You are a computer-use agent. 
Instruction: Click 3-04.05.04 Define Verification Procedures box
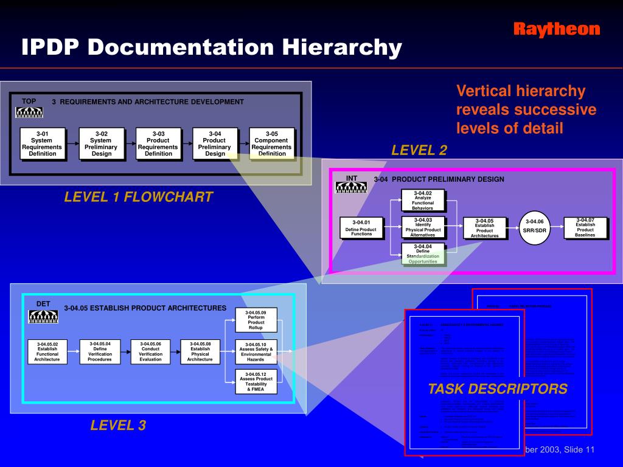pyautogui.click(x=100, y=352)
